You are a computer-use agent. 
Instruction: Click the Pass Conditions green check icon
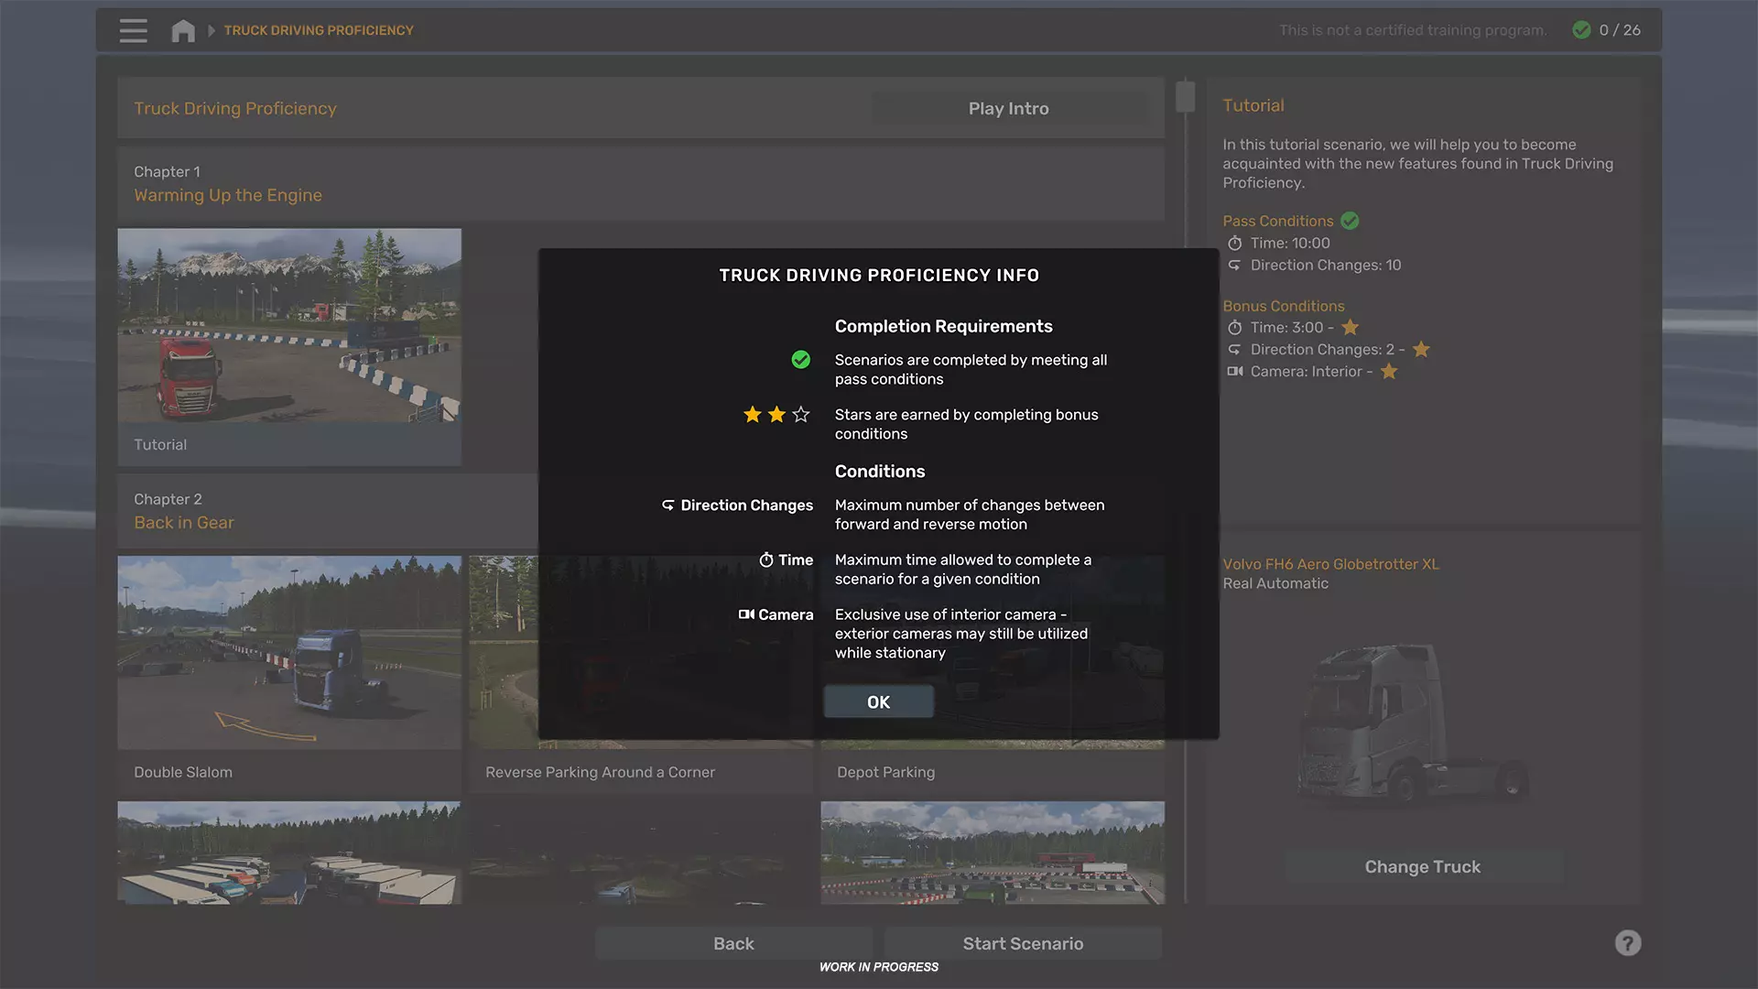[1350, 221]
